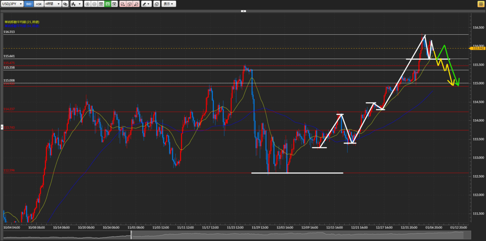Open the 4時間 timeframe dropdown
The image size is (486, 241).
(52, 4)
